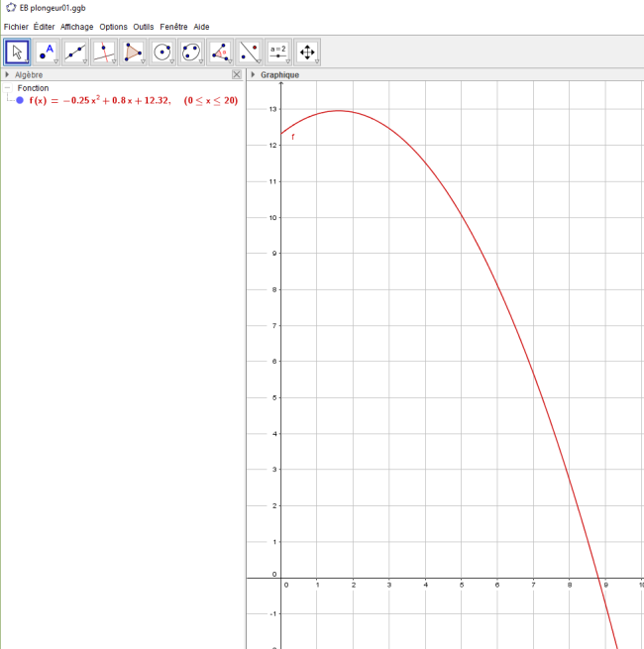Viewport: 644px width, 649px height.
Task: Open the Fenêtre menu
Action: [x=173, y=27]
